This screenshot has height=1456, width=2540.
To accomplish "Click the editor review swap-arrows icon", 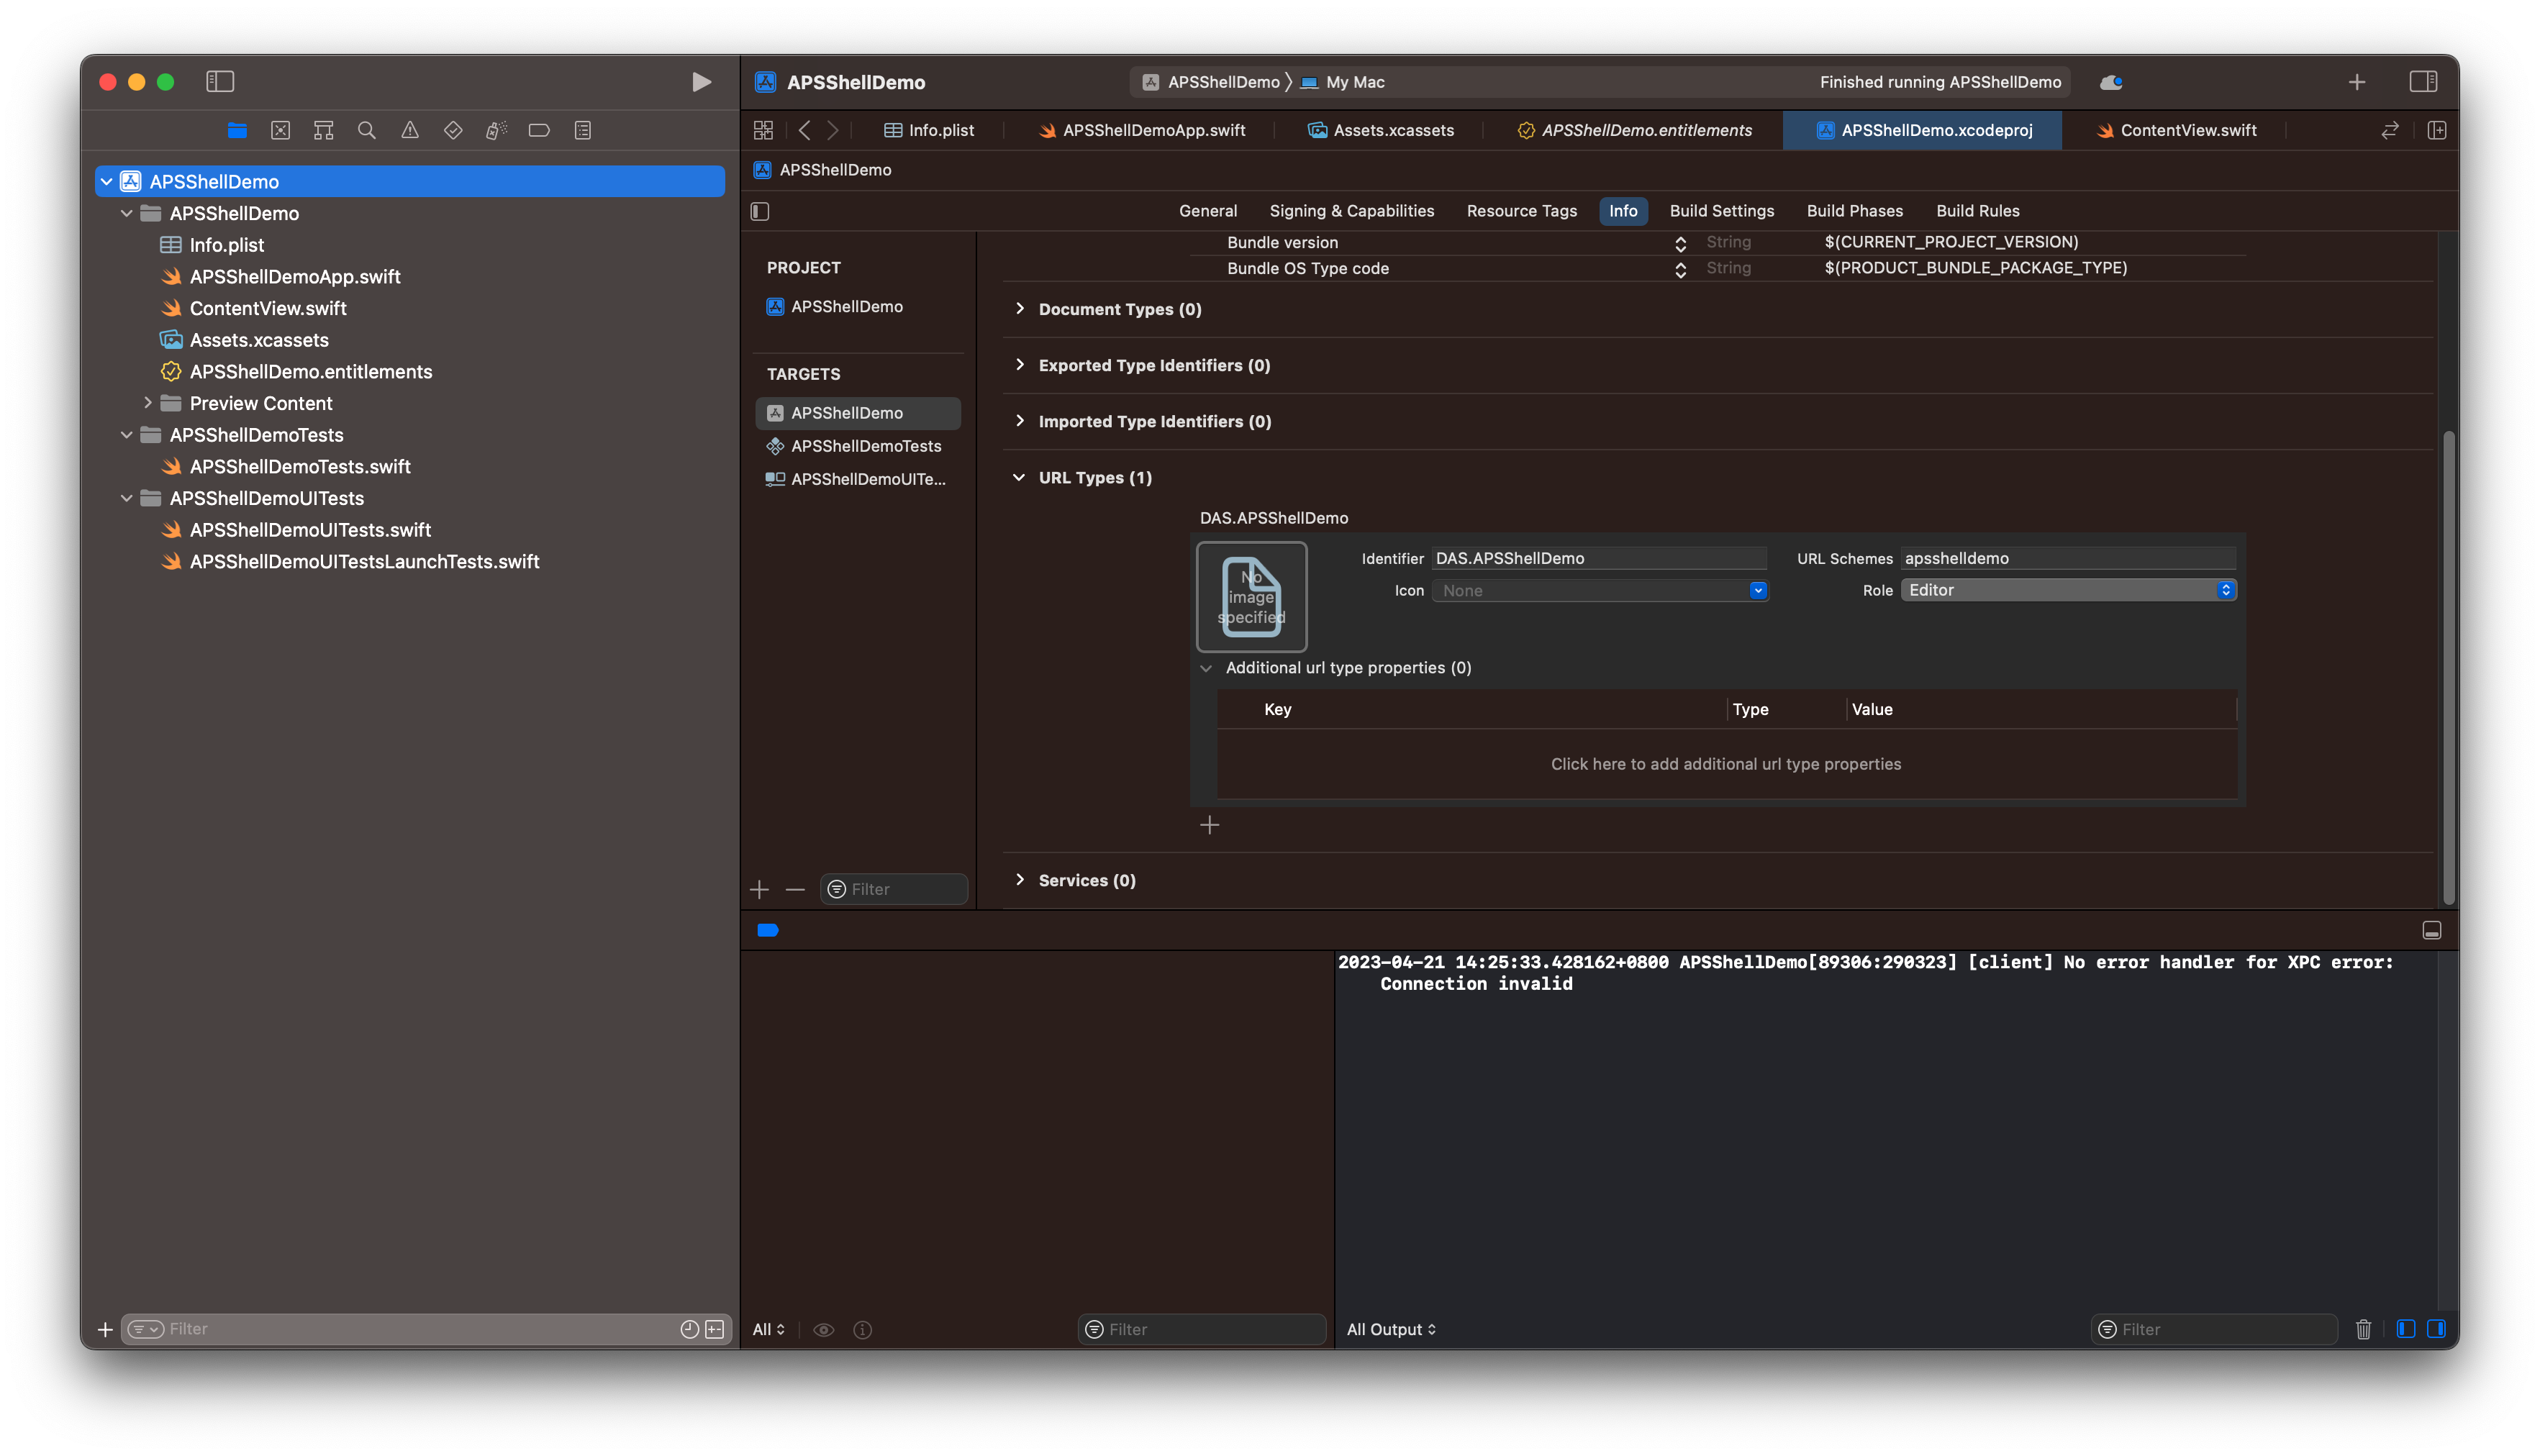I will (x=2390, y=130).
